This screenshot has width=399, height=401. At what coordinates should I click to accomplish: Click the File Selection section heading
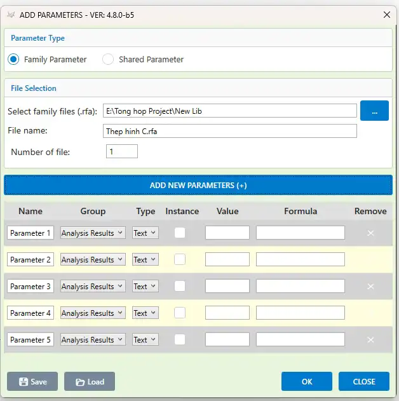pyautogui.click(x=34, y=88)
